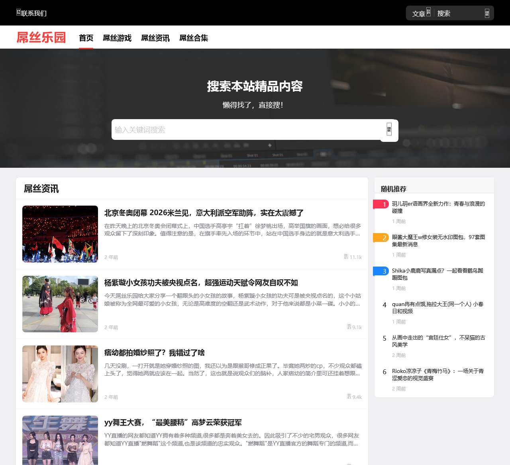The height and width of the screenshot is (465, 510).
Task: Click the yy舞王大赛 article excerpt text
Action: [x=233, y=439]
